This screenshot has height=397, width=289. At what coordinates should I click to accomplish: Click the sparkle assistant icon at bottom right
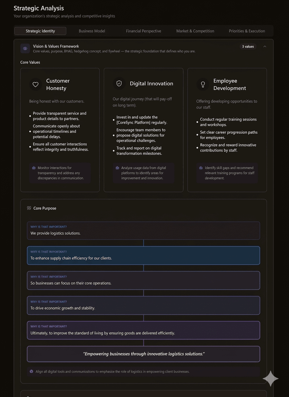[x=271, y=379]
